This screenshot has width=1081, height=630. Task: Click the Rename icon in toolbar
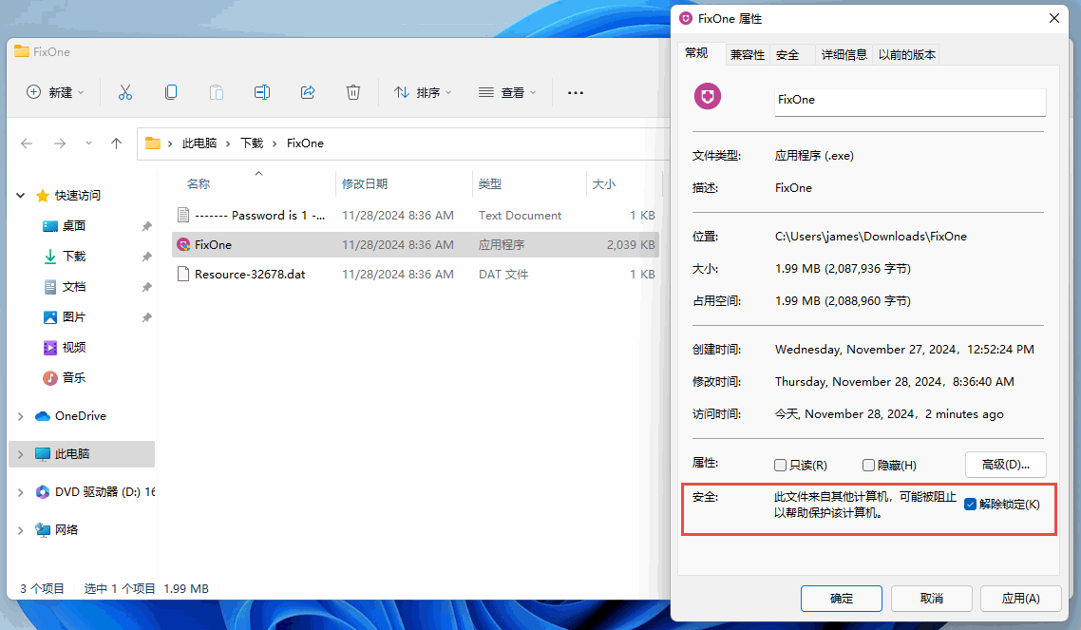pyautogui.click(x=262, y=92)
